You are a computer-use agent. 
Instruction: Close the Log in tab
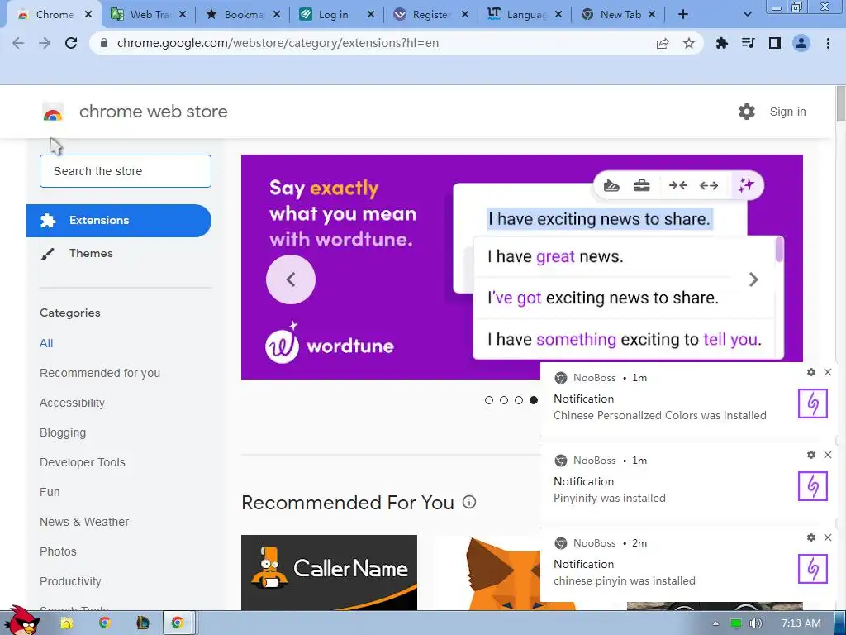tap(371, 15)
